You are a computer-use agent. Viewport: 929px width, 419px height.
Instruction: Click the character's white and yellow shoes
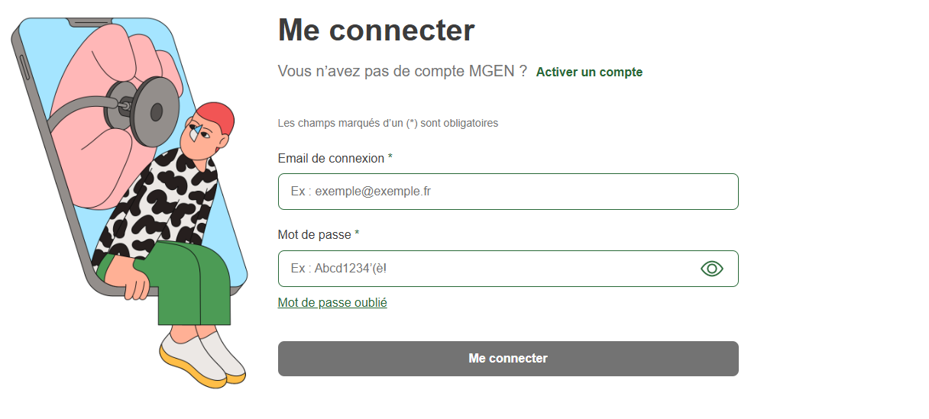pyautogui.click(x=204, y=357)
